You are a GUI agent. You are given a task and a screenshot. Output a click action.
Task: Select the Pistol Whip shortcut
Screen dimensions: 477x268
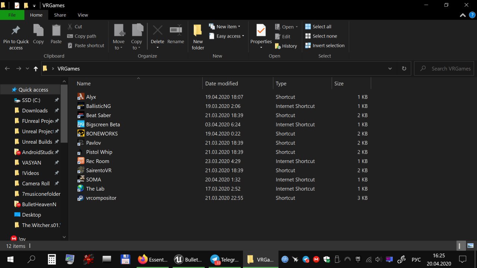[x=95, y=152]
